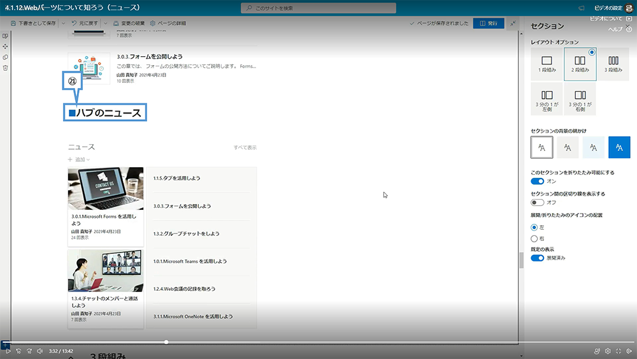The image size is (637, 359).
Task: Open the user profile avatar
Action: 629,8
